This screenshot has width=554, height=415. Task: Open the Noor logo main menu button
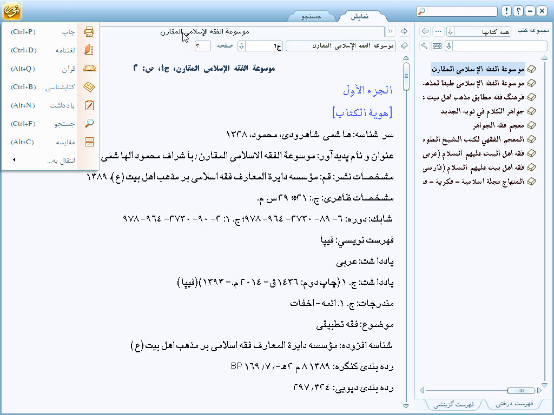tap(12, 11)
